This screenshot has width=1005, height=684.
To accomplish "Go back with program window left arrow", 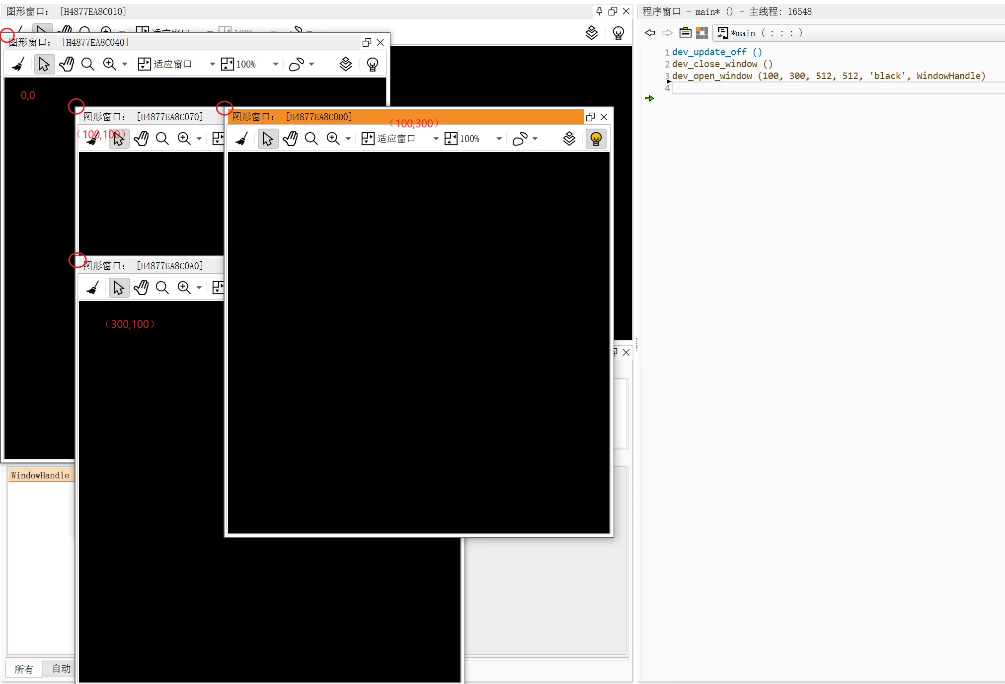I will tap(650, 33).
